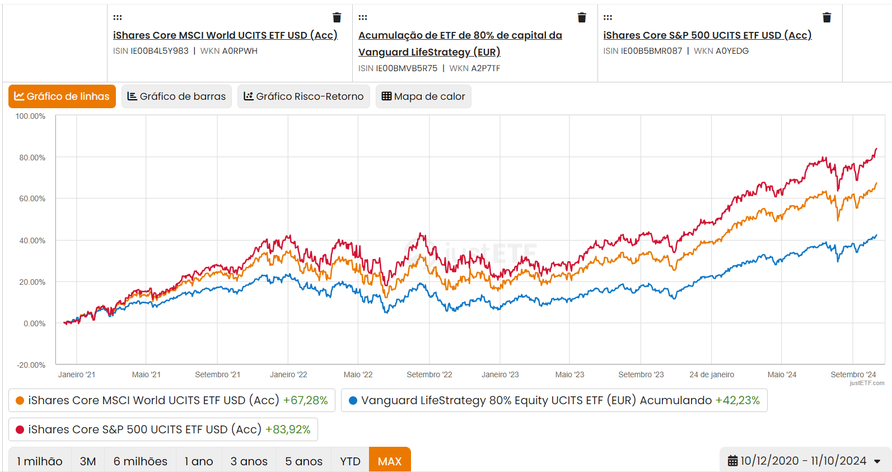This screenshot has width=892, height=472.
Task: Click the -20.00% y-axis label
Action: 31,365
